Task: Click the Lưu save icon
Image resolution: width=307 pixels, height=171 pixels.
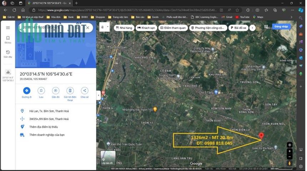Action: [41, 91]
